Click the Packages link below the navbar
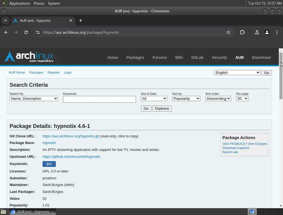Screen dimensions: 283x215 tap(36, 72)
